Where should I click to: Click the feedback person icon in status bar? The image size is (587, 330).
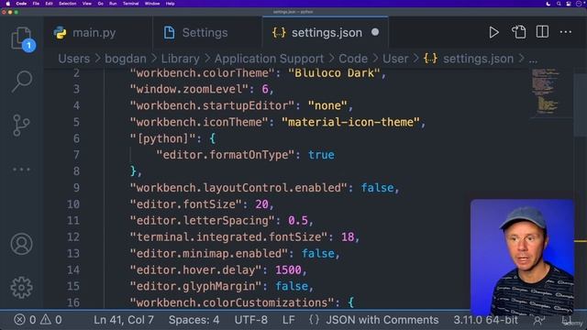[x=538, y=320]
